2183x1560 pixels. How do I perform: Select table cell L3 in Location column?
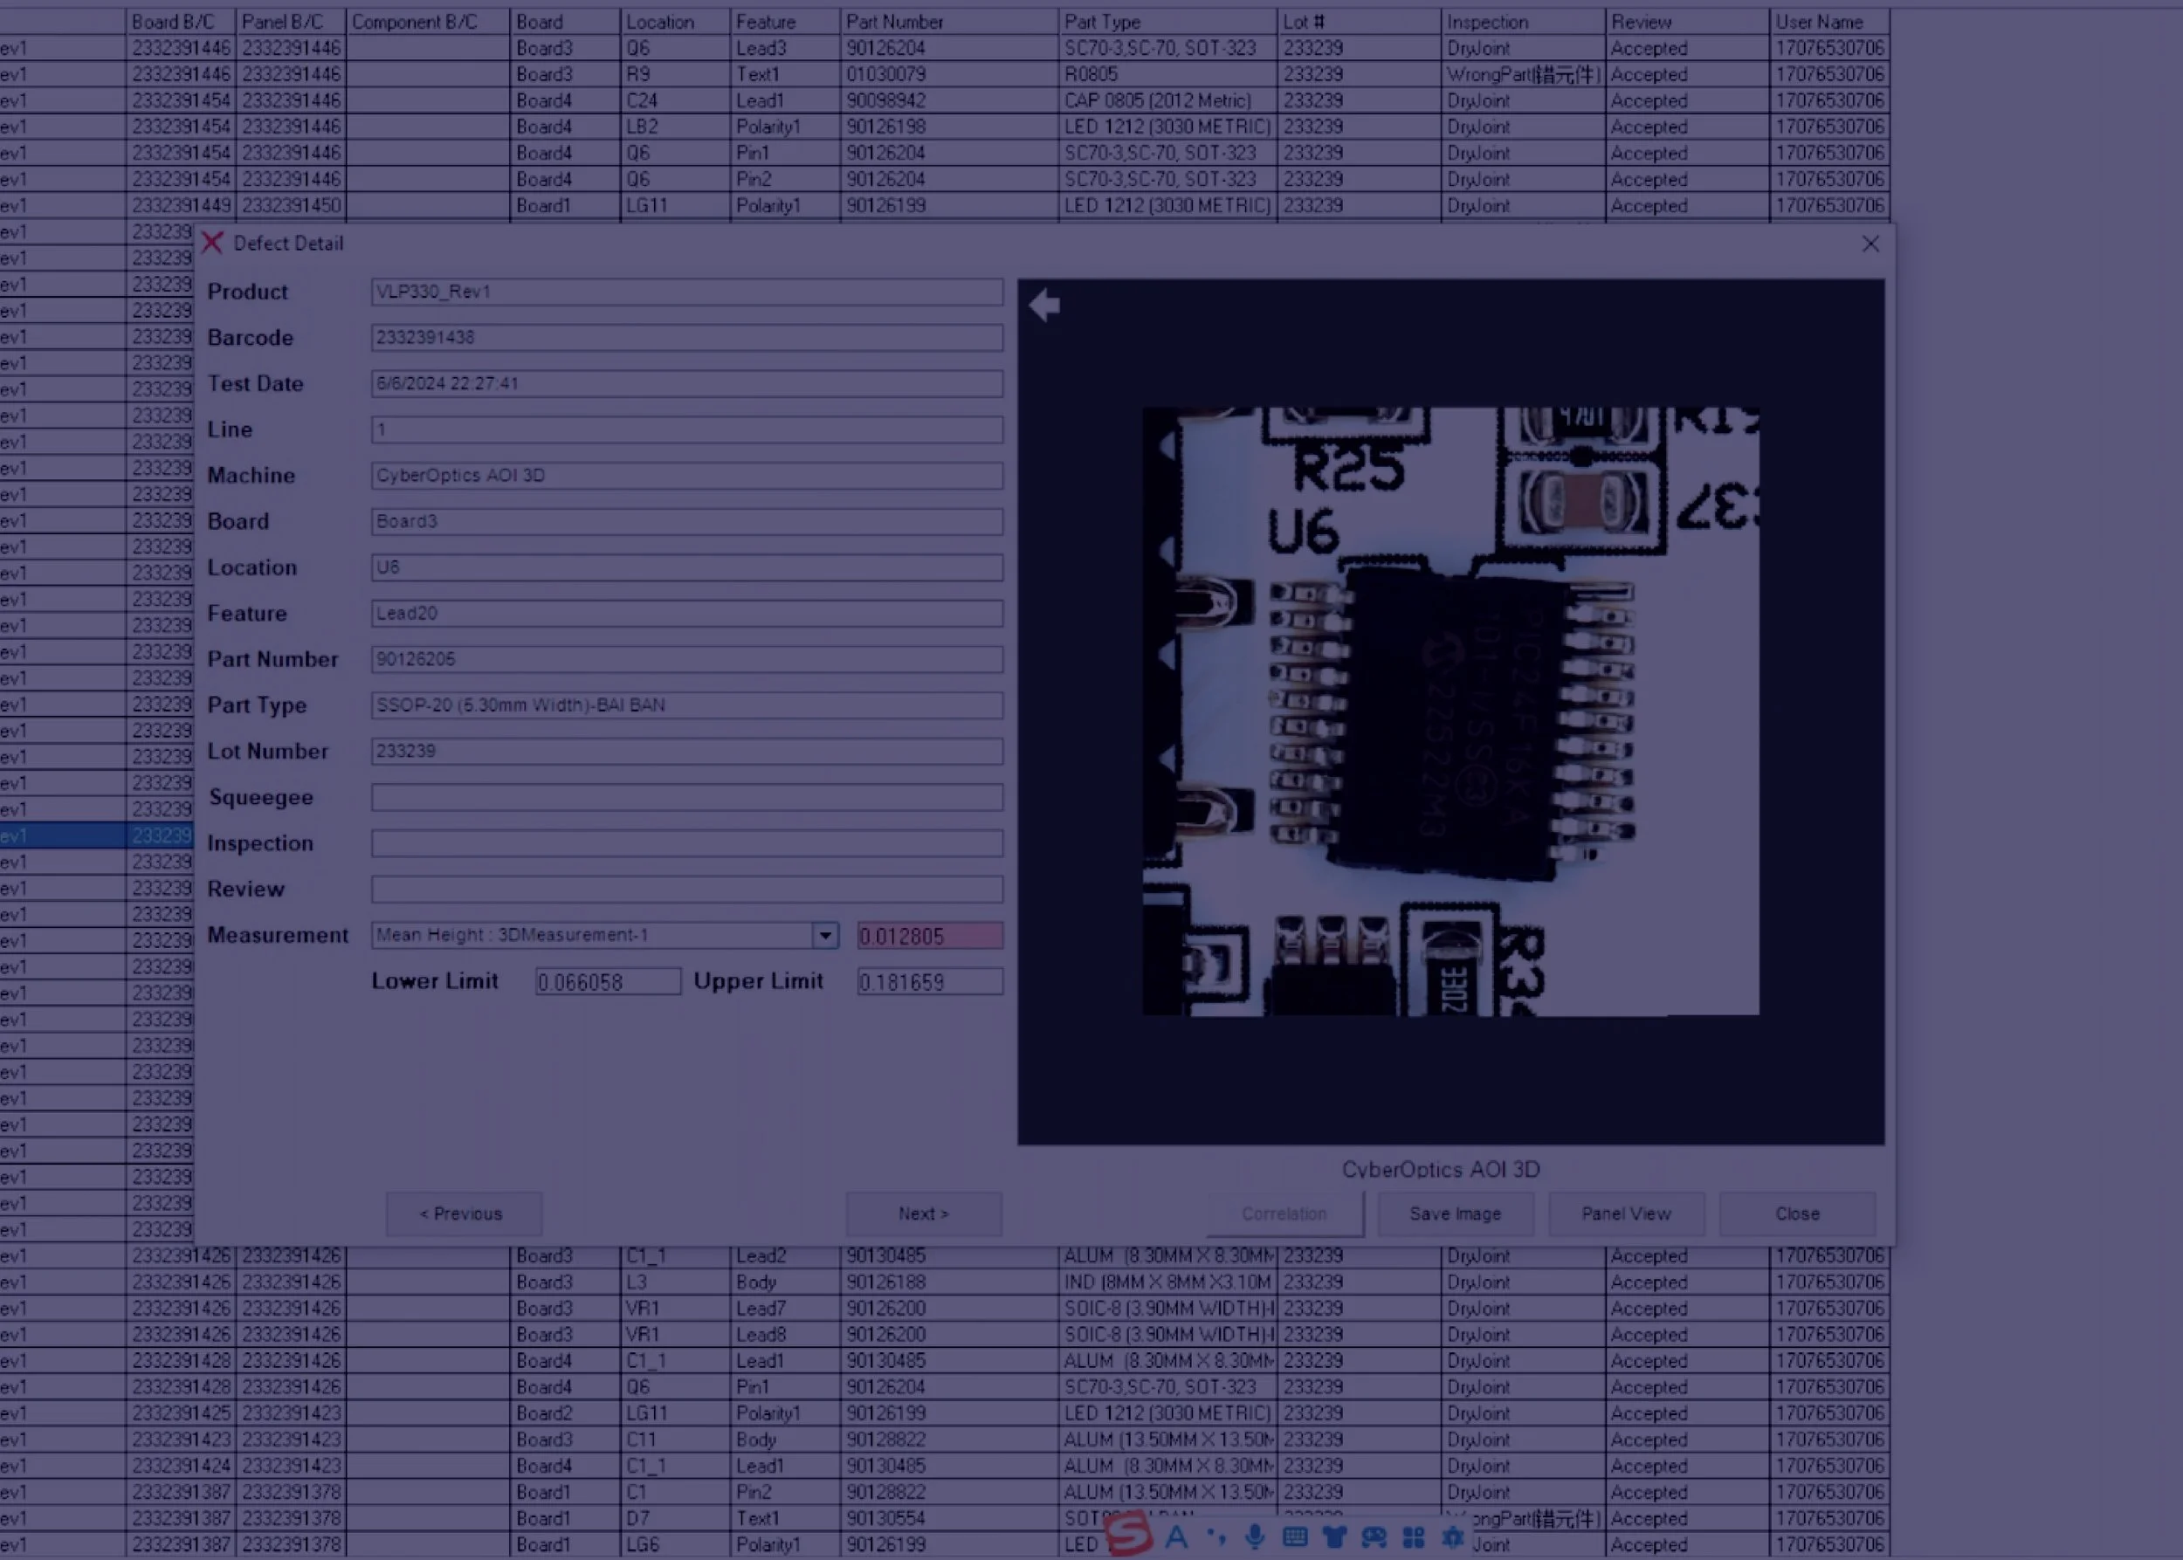(676, 1282)
